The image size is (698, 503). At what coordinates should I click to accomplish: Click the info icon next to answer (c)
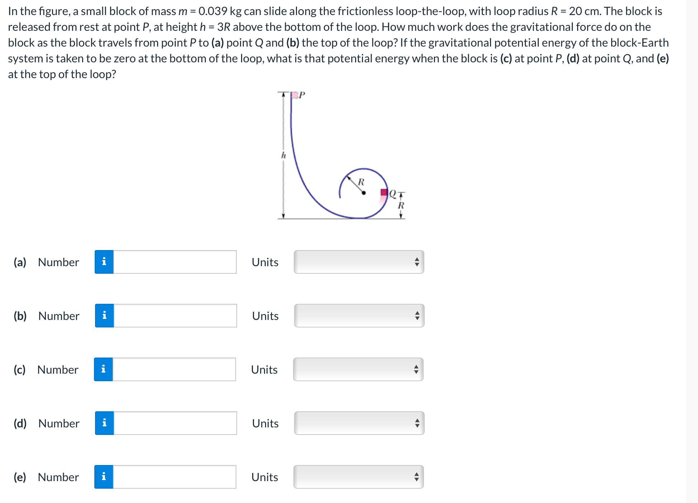[104, 369]
